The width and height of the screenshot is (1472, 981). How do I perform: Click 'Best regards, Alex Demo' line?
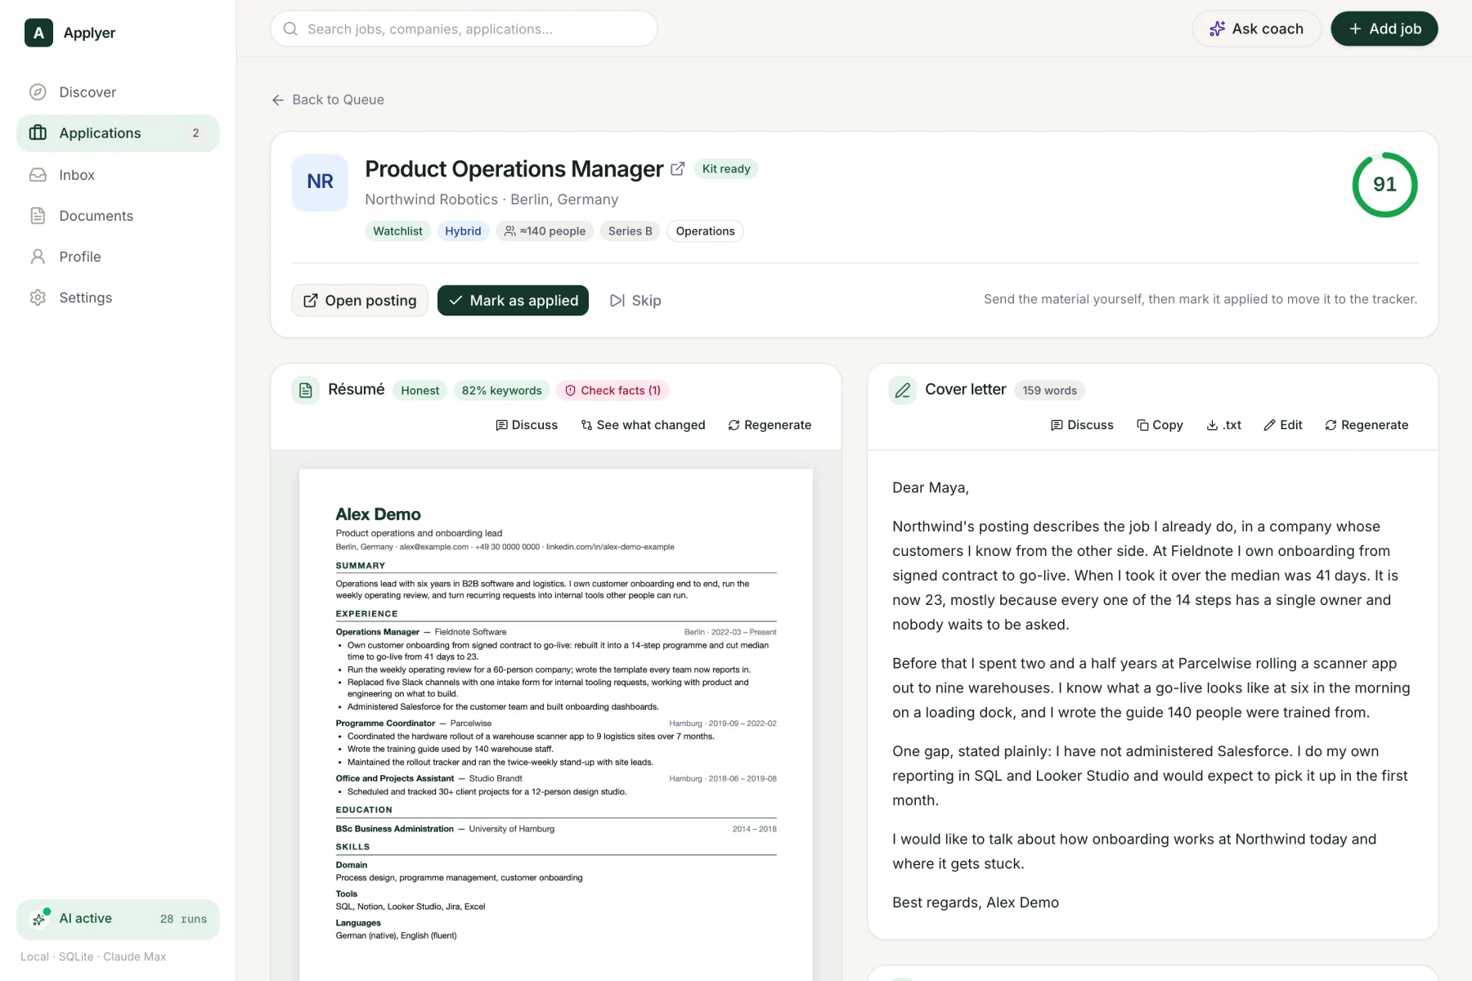tap(976, 903)
